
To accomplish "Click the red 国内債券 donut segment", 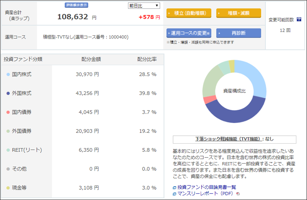I will [x=210, y=100].
